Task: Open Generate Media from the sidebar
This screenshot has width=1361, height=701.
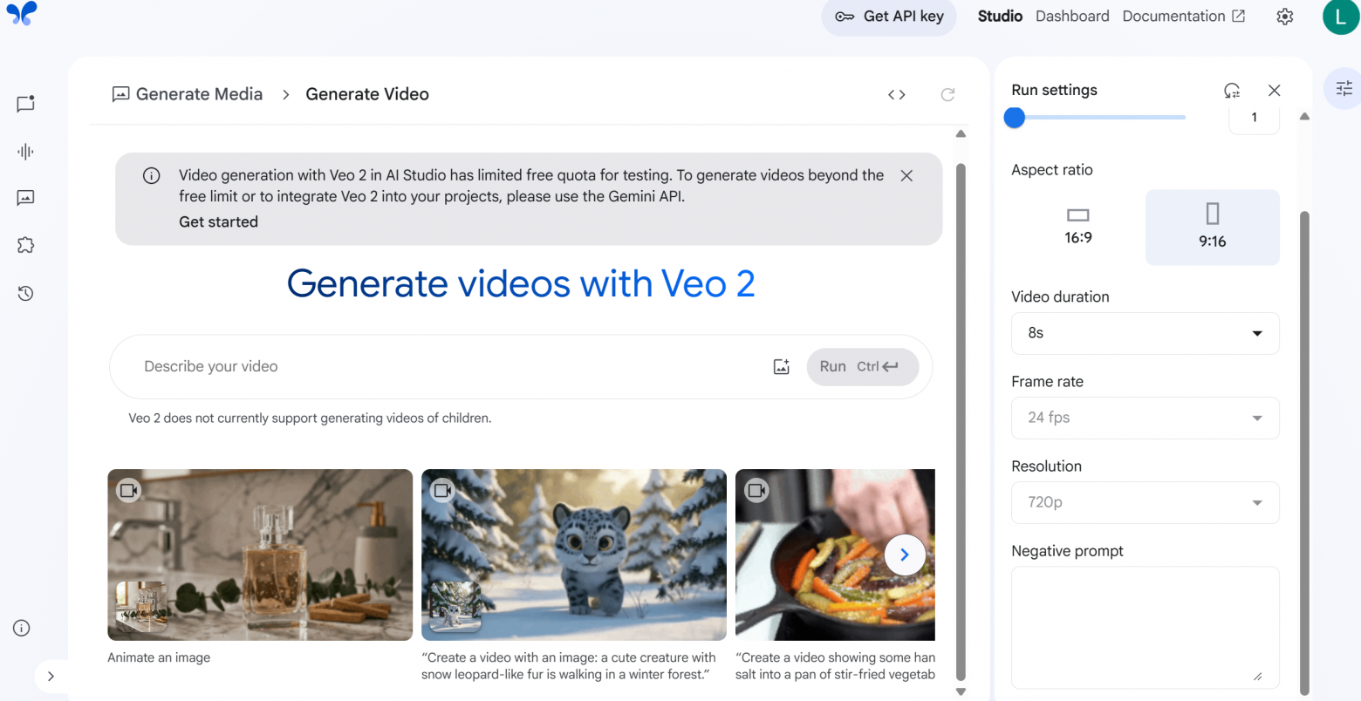Action: point(24,198)
